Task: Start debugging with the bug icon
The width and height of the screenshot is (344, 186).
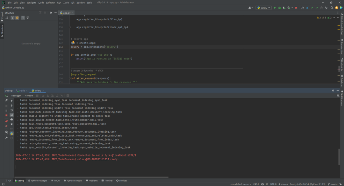Action: [280, 8]
